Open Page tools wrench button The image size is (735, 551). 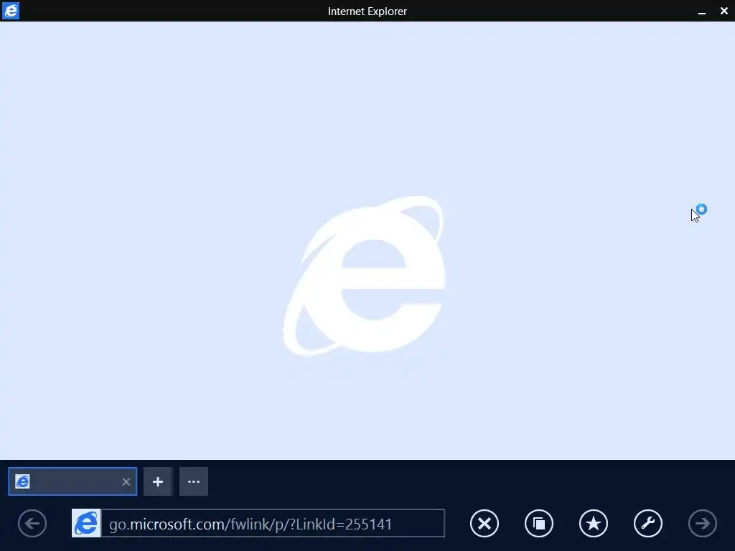648,523
